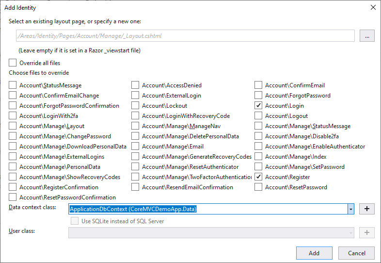The image size is (381, 263).
Task: Uncheck Account\Login checkbox
Action: tap(258, 106)
